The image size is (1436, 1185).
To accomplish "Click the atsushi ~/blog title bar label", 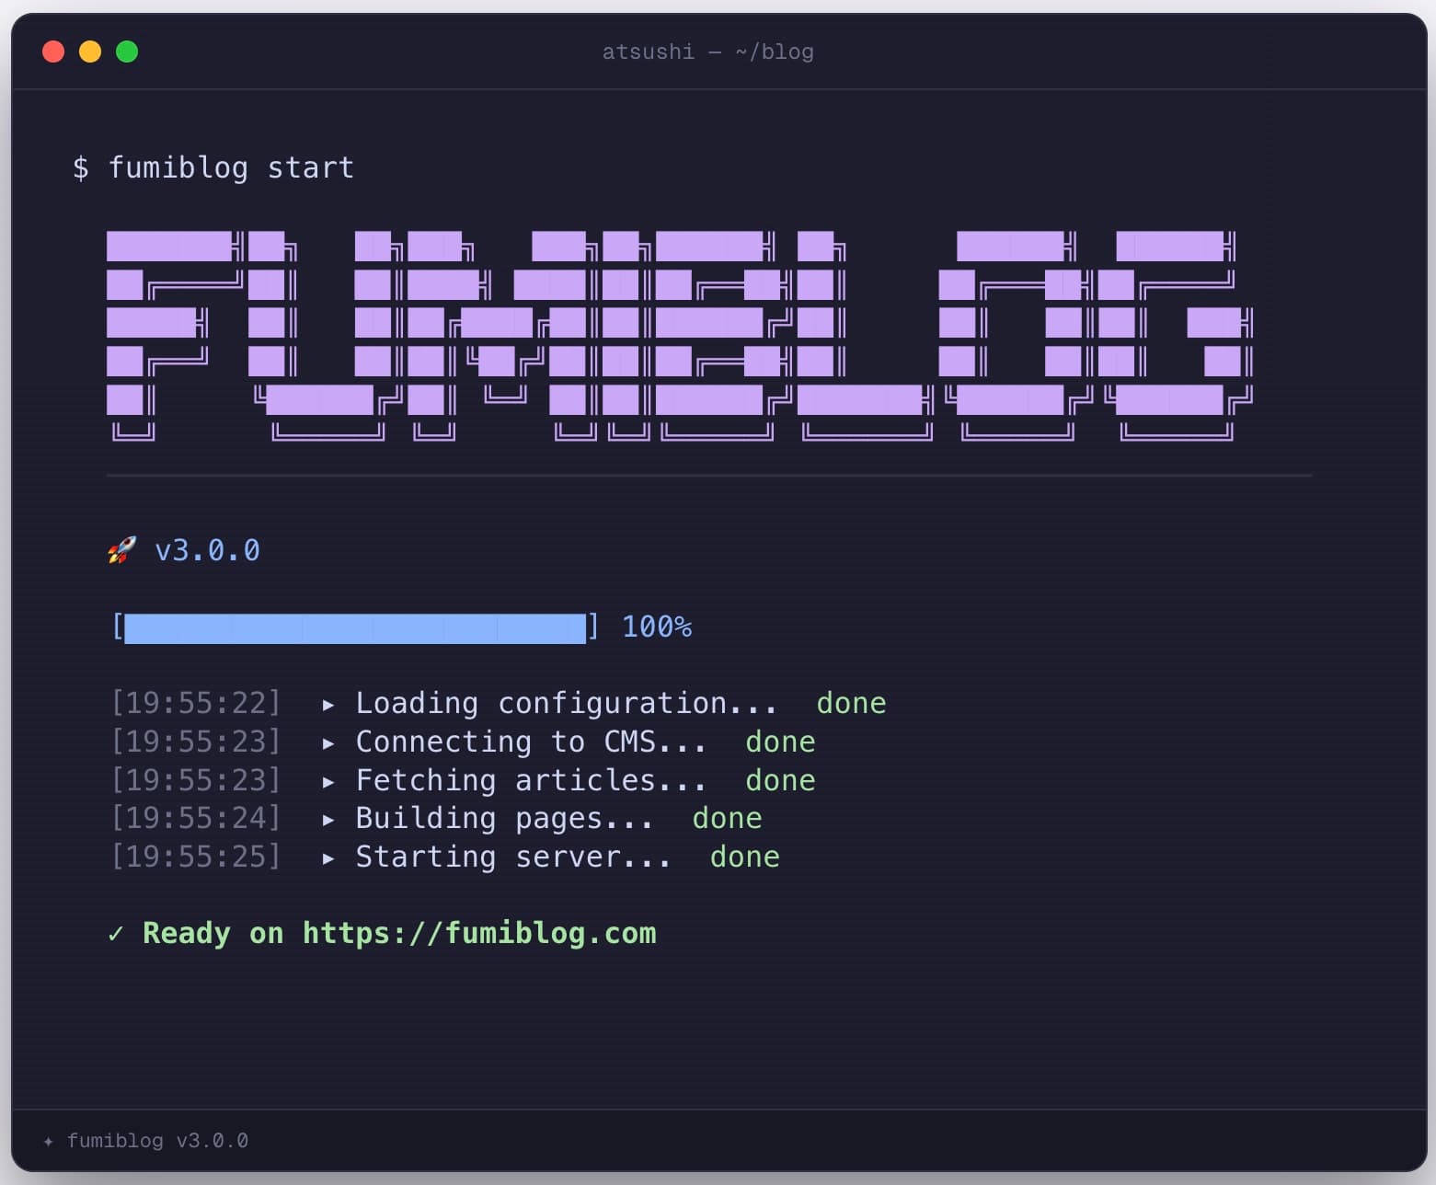I will 708,52.
